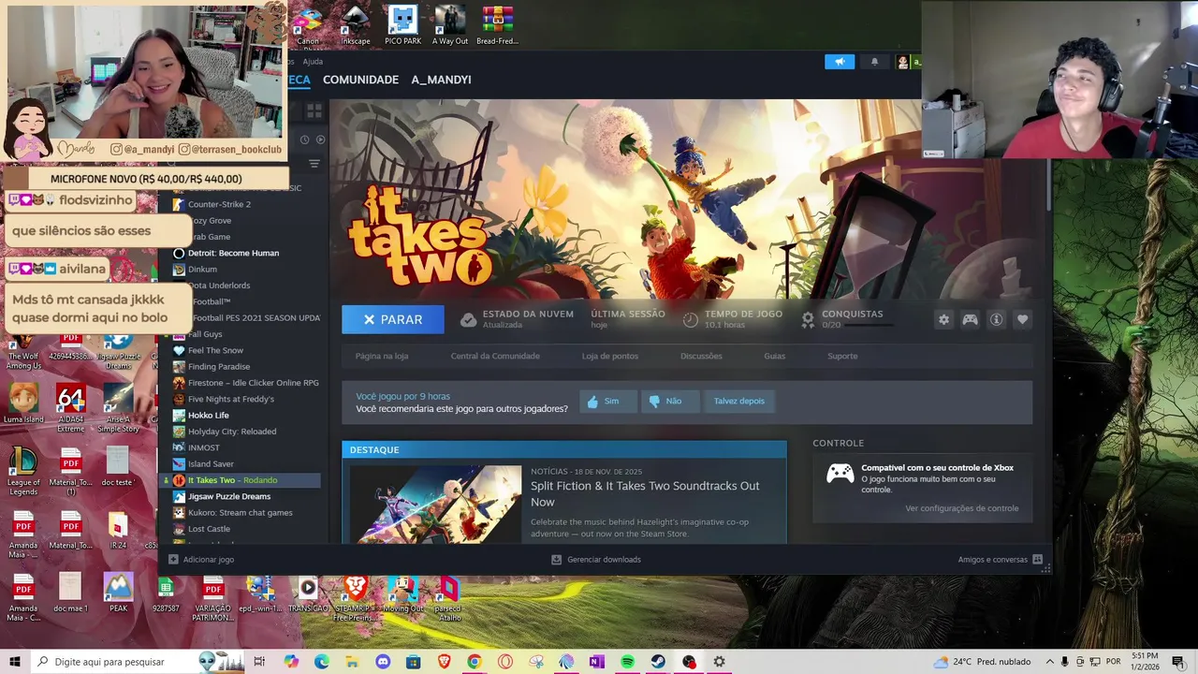The image size is (1198, 674).
Task: Open the Ajuda menu in Steam
Action: coord(313,62)
